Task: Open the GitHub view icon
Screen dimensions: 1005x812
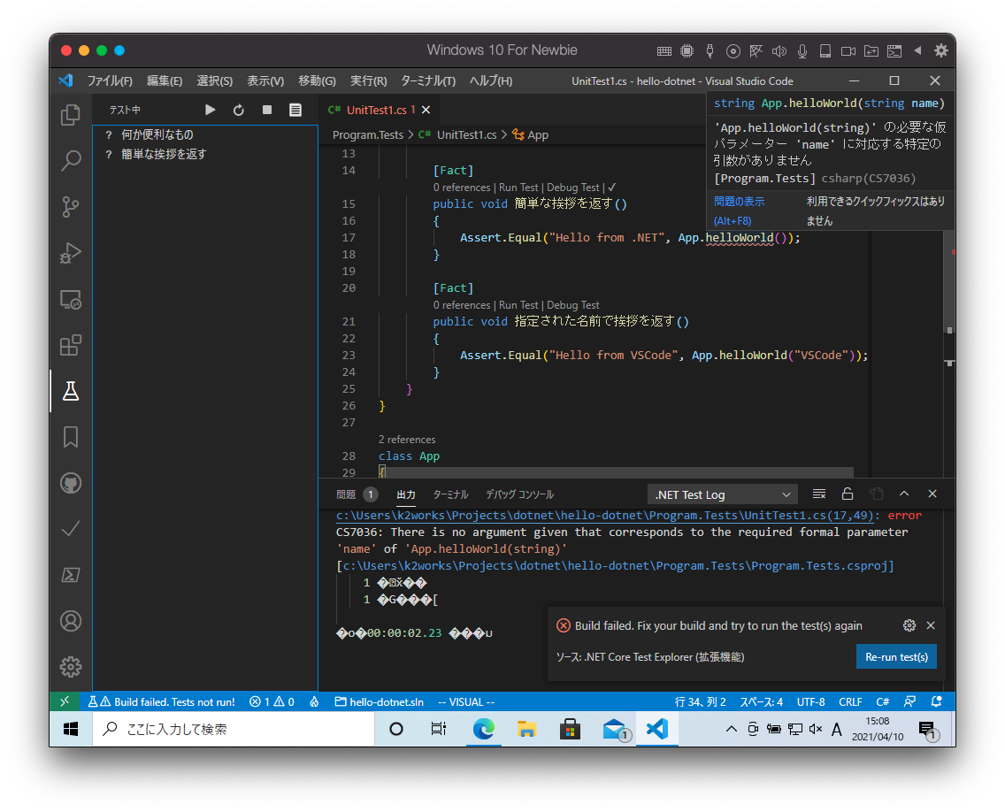Action: [71, 483]
